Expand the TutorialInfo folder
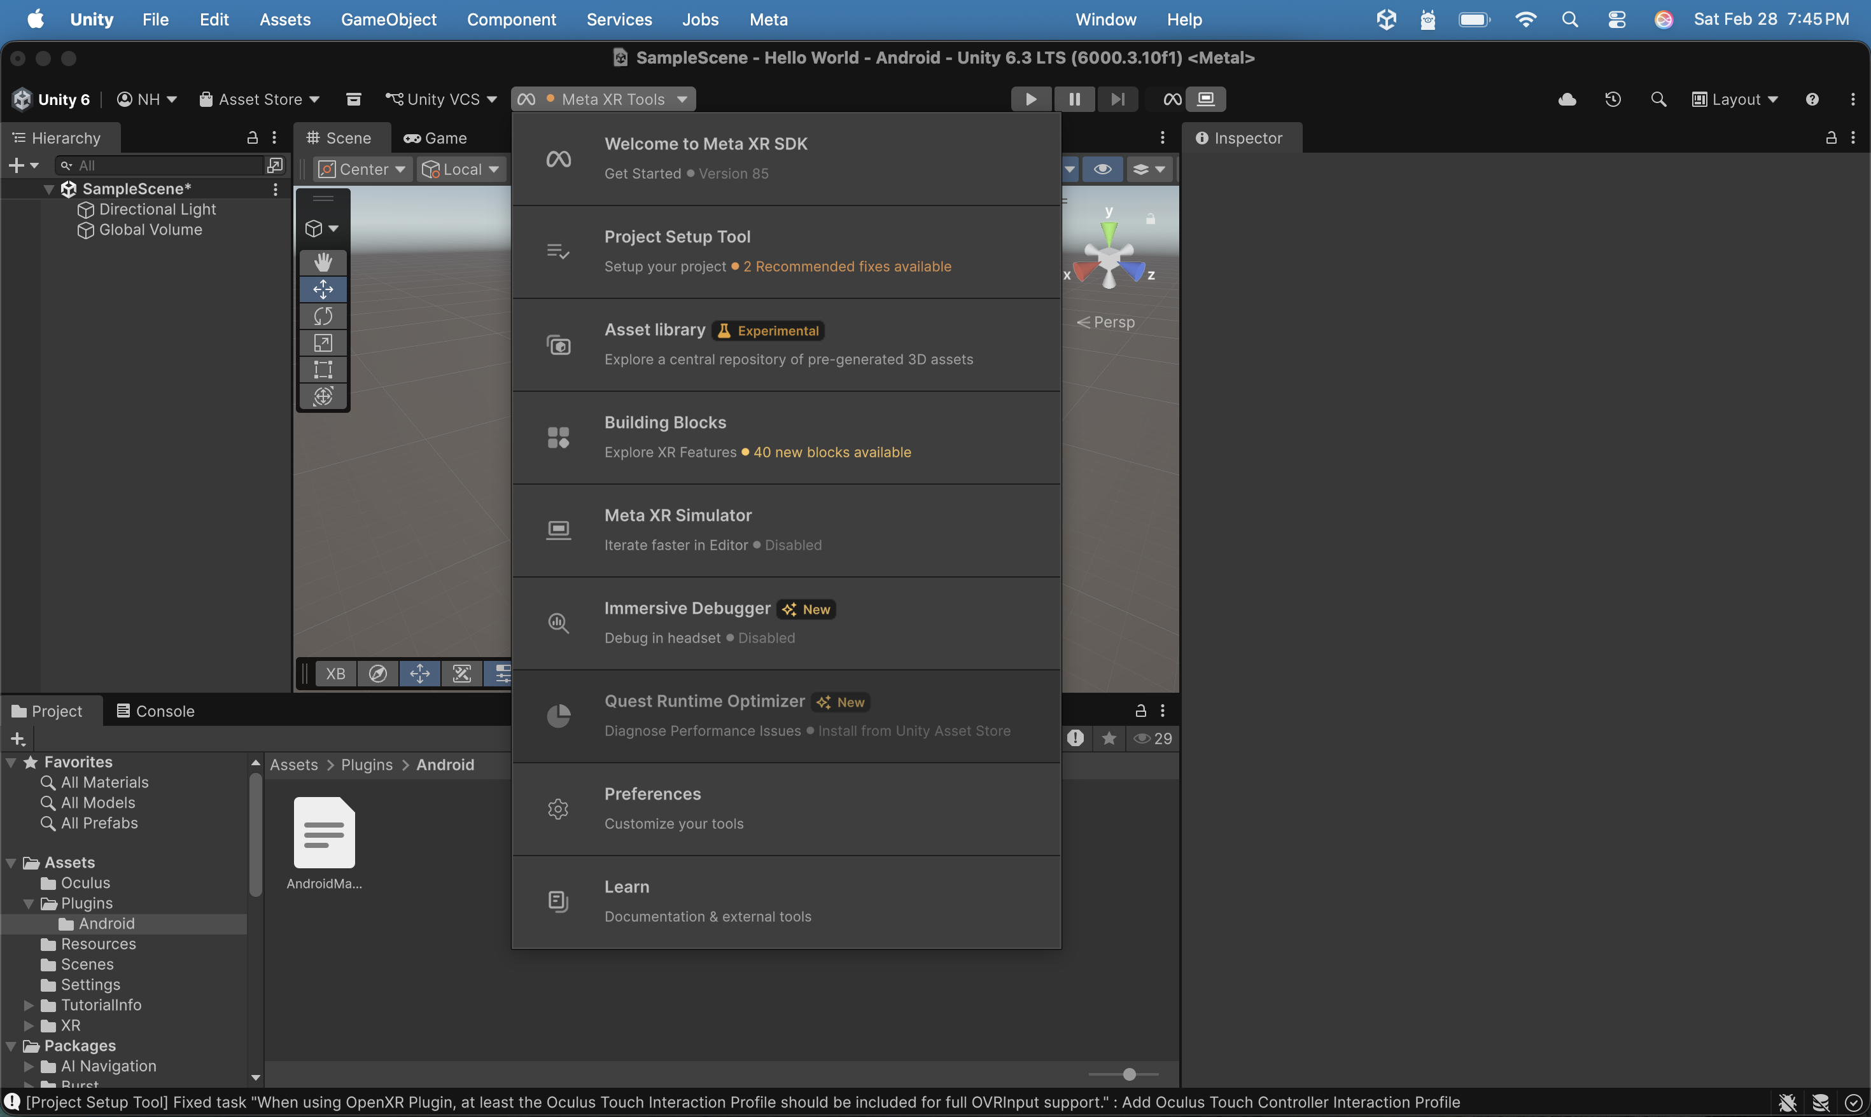This screenshot has height=1117, width=1871. (x=28, y=1005)
